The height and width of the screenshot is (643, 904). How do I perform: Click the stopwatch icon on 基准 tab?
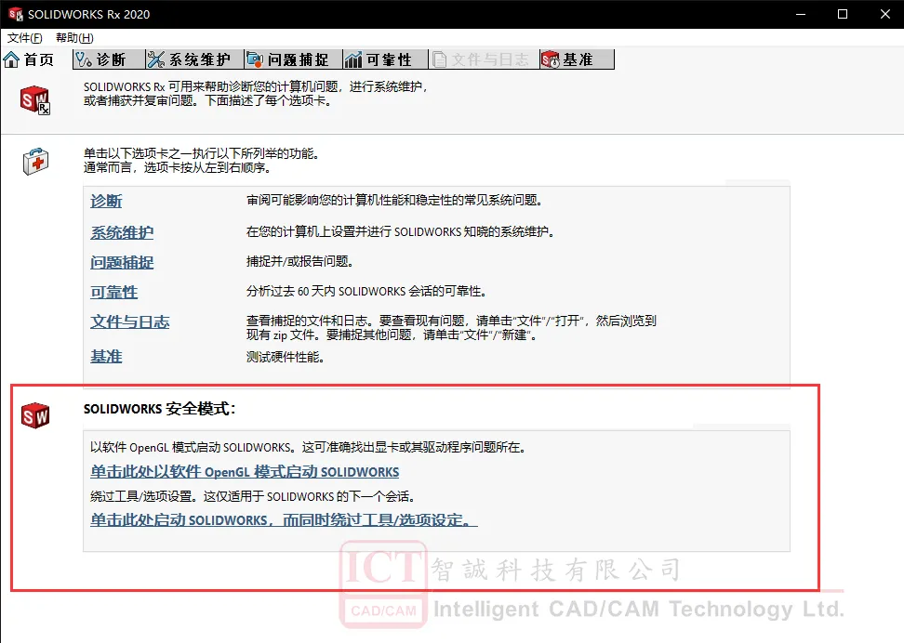coord(551,59)
